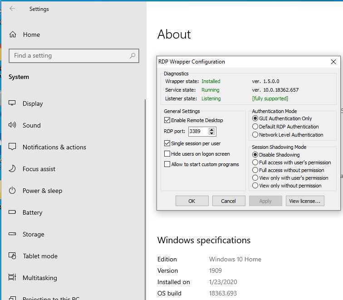Click Installed on date '1/23/2020'
The width and height of the screenshot is (343, 300).
pos(223,282)
